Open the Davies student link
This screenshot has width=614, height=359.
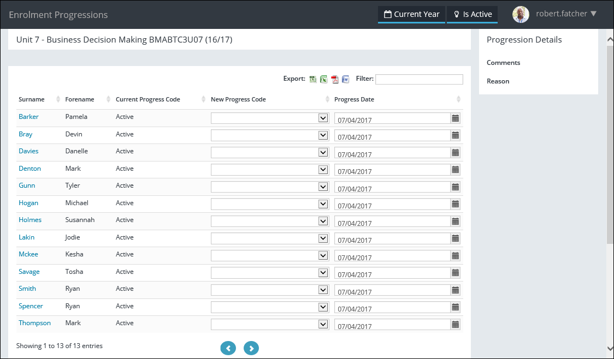pyautogui.click(x=28, y=151)
